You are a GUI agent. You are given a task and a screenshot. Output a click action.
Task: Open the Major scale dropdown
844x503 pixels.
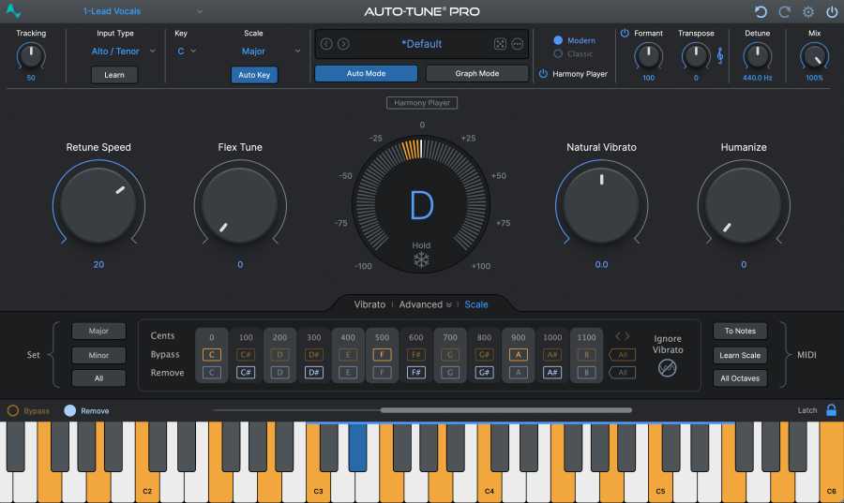click(270, 52)
